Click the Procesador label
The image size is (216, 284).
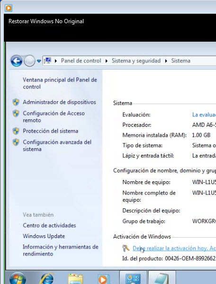pos(137,125)
